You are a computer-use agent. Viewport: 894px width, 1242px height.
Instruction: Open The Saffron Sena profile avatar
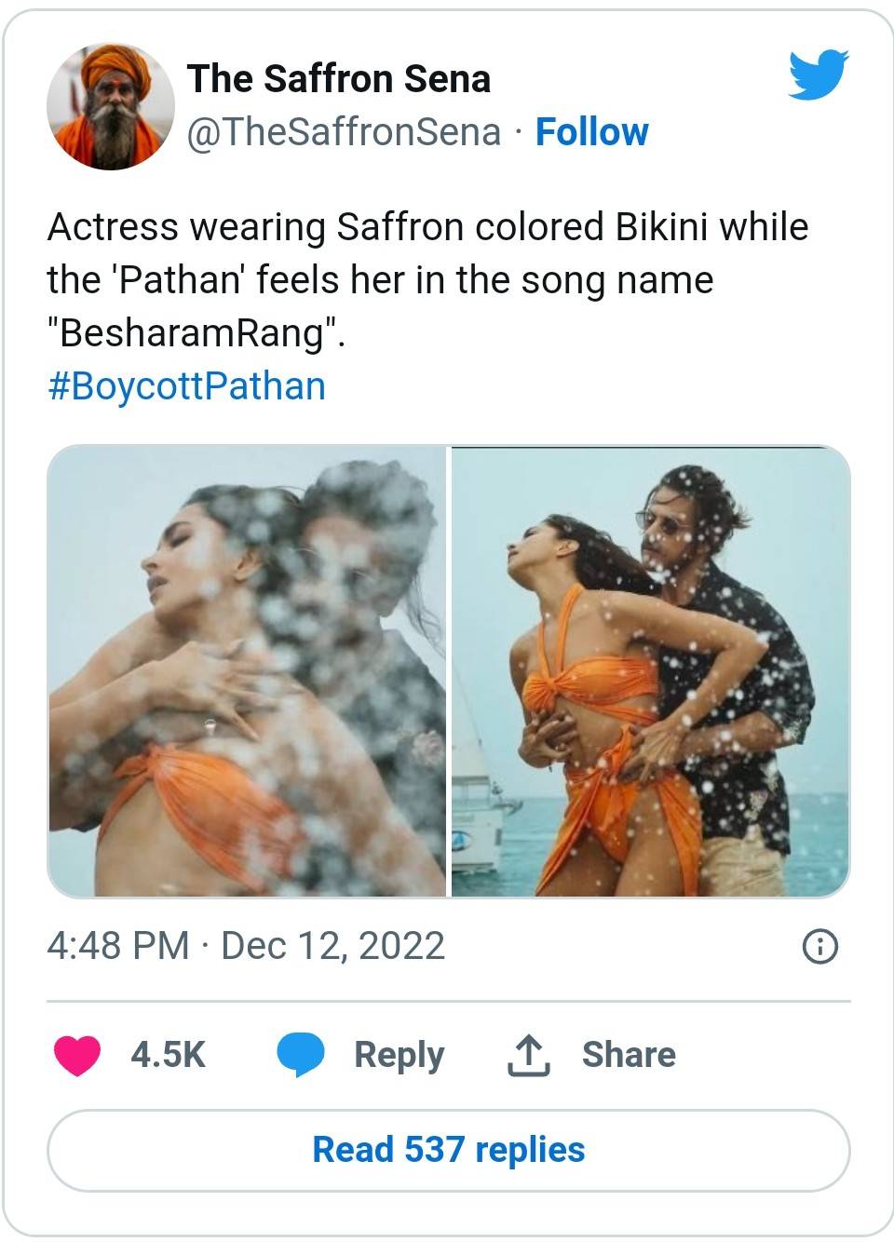(111, 106)
